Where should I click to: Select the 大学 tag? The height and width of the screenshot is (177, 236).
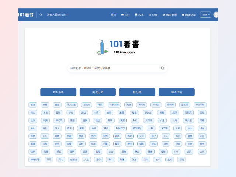coord(178,128)
